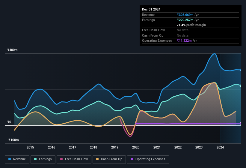246x168 pixels.
Task: Toggle the Cash From Op legend button
Action: [x=109, y=159]
